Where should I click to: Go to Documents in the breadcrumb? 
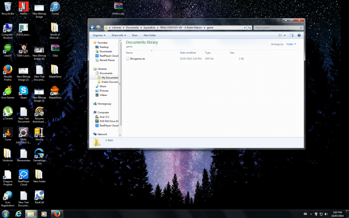(x=132, y=27)
